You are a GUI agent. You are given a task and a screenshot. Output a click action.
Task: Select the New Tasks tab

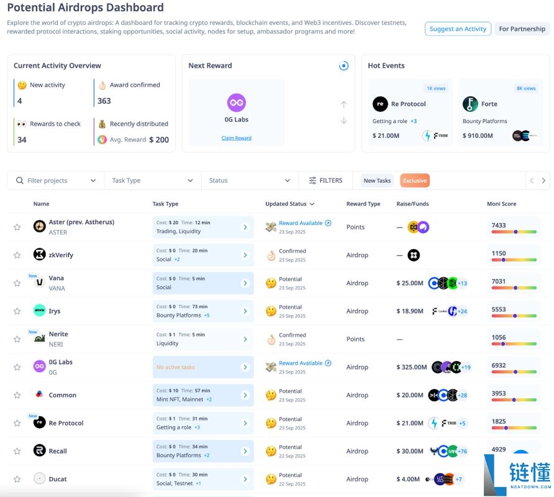[377, 180]
